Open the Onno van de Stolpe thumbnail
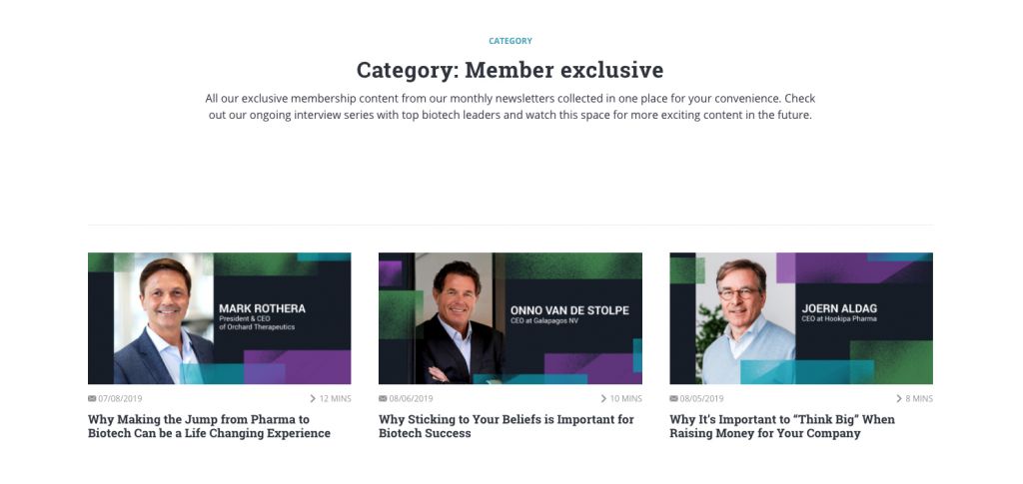 point(511,318)
